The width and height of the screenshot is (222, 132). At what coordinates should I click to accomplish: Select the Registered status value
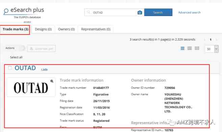[x=101, y=121]
